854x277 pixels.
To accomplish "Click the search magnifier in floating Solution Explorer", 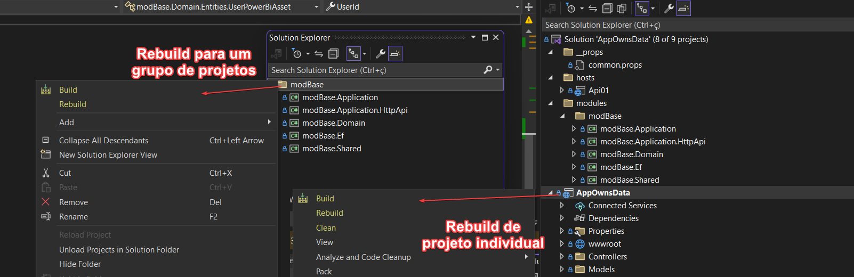I will click(488, 70).
